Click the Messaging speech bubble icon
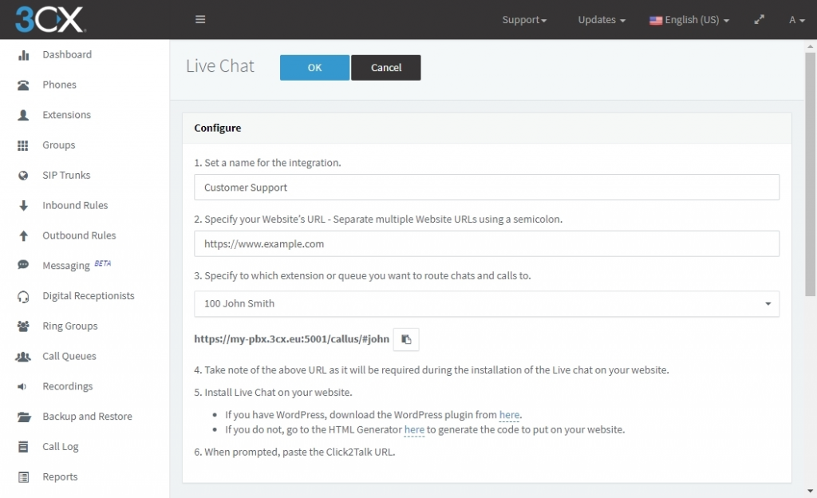817x498 pixels. click(23, 265)
